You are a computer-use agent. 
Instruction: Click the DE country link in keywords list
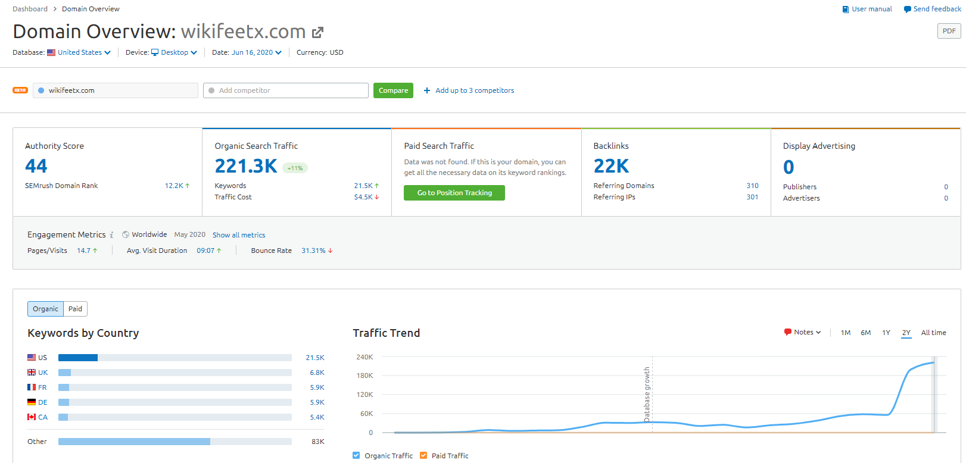point(43,402)
